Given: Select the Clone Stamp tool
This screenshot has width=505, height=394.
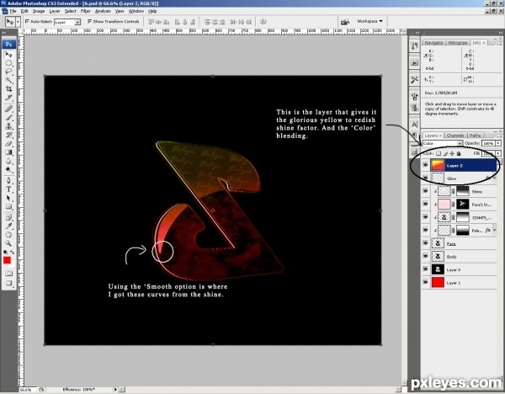Looking at the screenshot, I should pyautogui.click(x=8, y=126).
